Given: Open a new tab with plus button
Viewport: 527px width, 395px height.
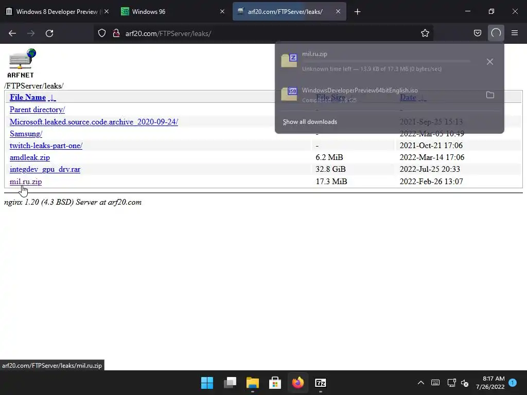Looking at the screenshot, I should coord(357,12).
